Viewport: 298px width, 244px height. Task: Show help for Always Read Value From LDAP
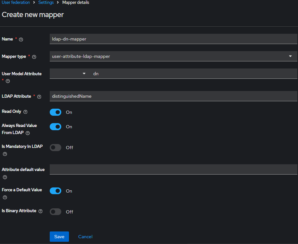click(28, 133)
